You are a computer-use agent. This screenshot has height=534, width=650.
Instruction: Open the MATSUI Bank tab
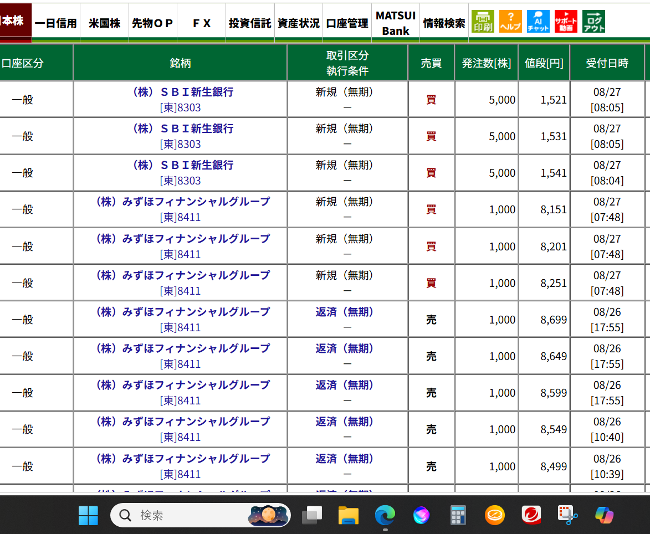396,23
